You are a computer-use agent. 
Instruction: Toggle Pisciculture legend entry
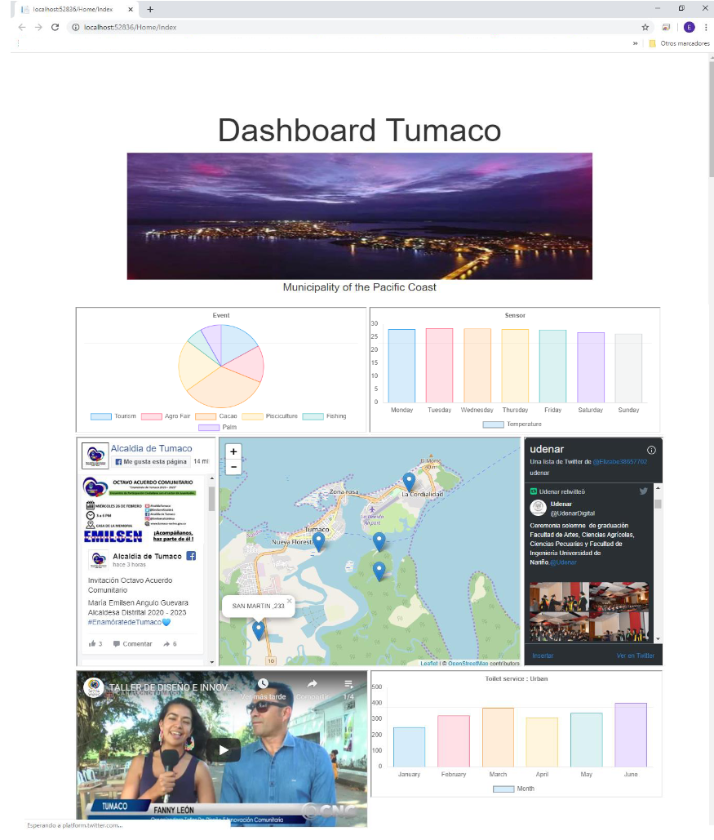coord(269,416)
